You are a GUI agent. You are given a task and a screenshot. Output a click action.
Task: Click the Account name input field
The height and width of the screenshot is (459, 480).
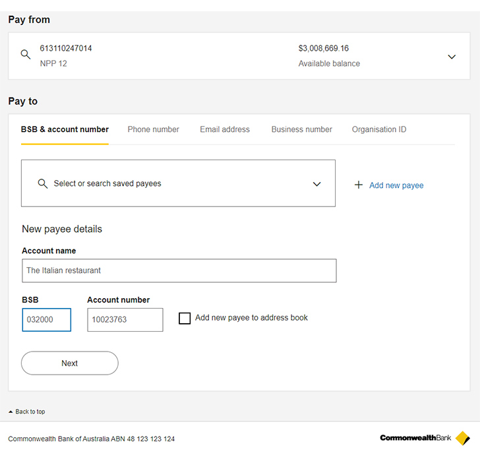pyautogui.click(x=179, y=270)
